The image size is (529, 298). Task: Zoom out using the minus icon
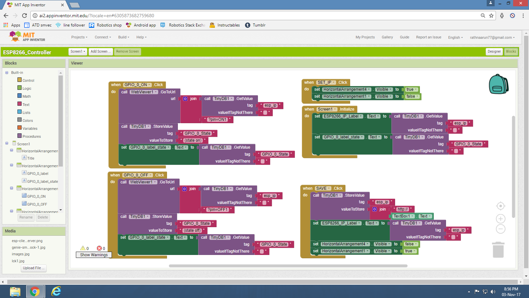coord(501,229)
